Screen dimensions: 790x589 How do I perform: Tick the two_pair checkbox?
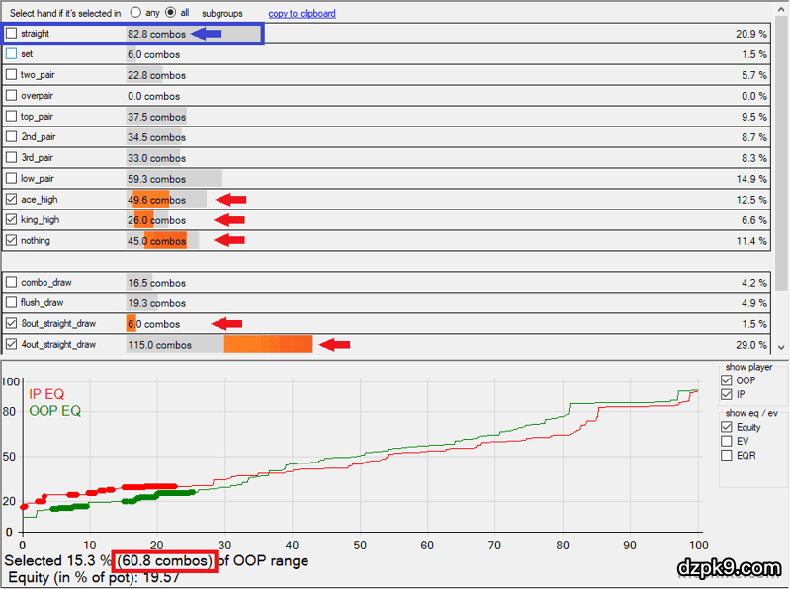pyautogui.click(x=12, y=75)
